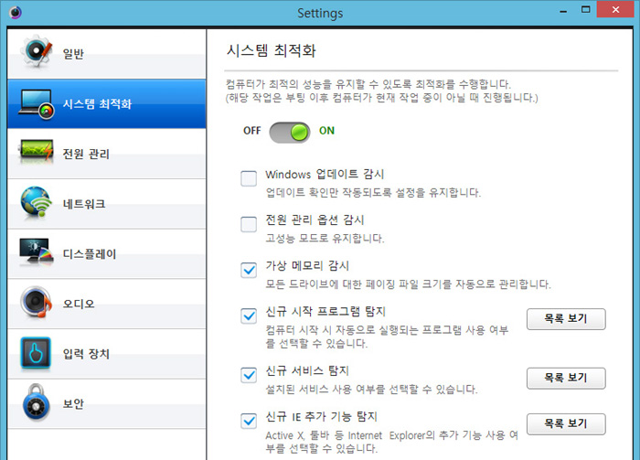Switch to the 보안 settings page
Image resolution: width=640 pixels, height=460 pixels.
click(x=107, y=404)
